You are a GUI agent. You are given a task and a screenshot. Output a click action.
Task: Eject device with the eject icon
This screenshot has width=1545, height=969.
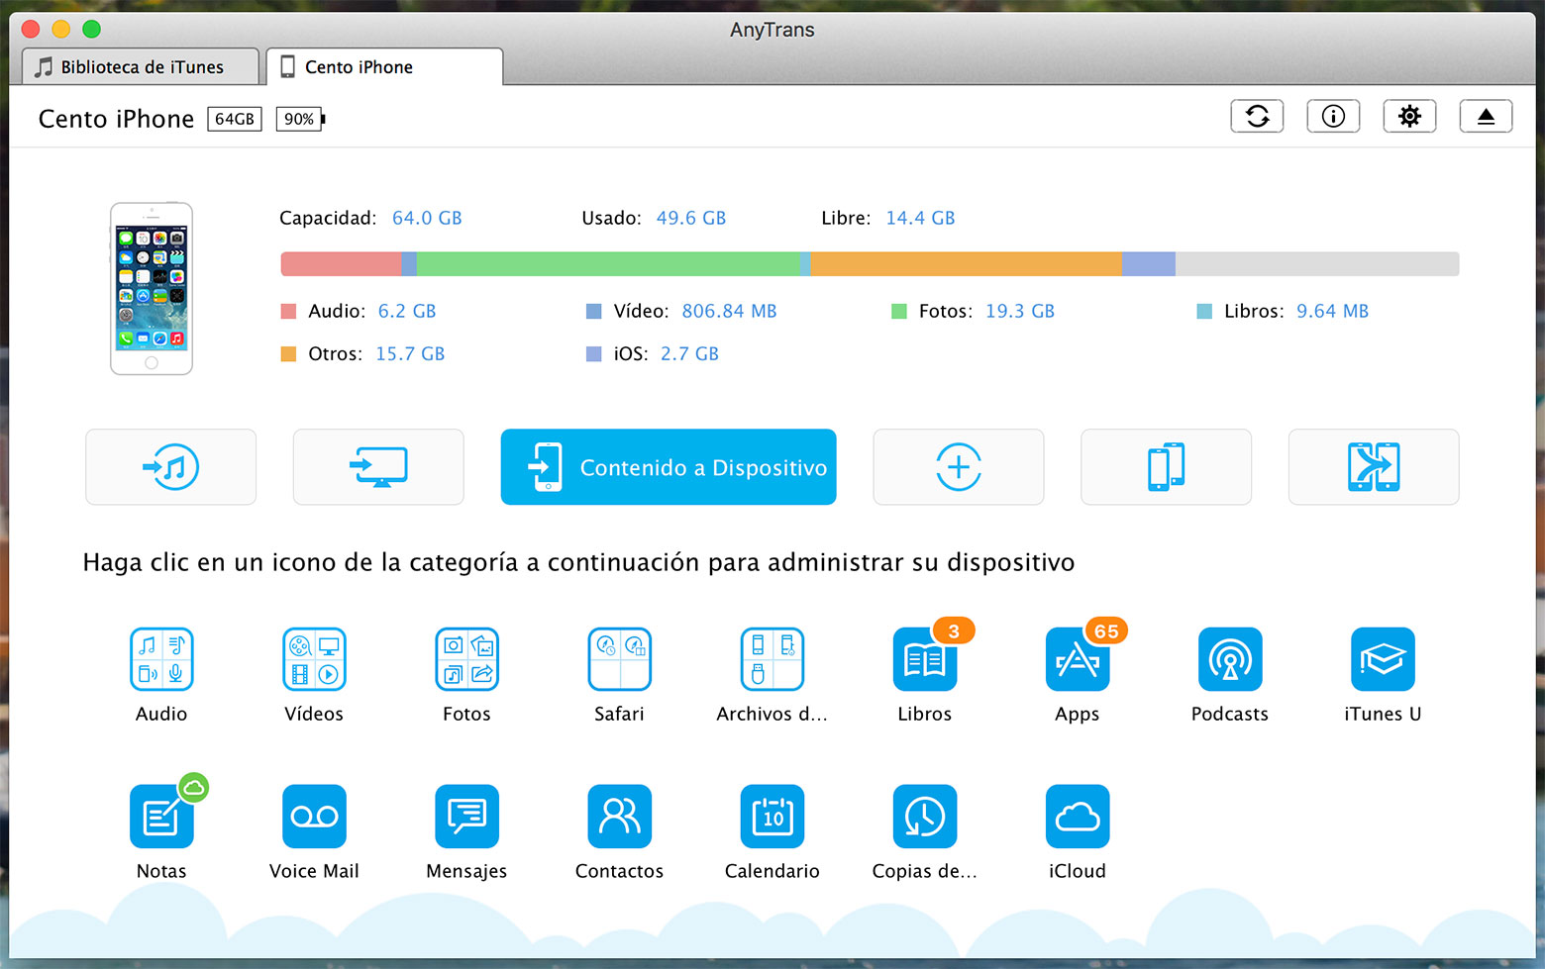[1486, 117]
